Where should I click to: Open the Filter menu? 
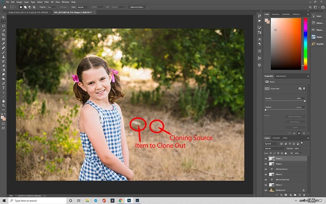[47, 2]
